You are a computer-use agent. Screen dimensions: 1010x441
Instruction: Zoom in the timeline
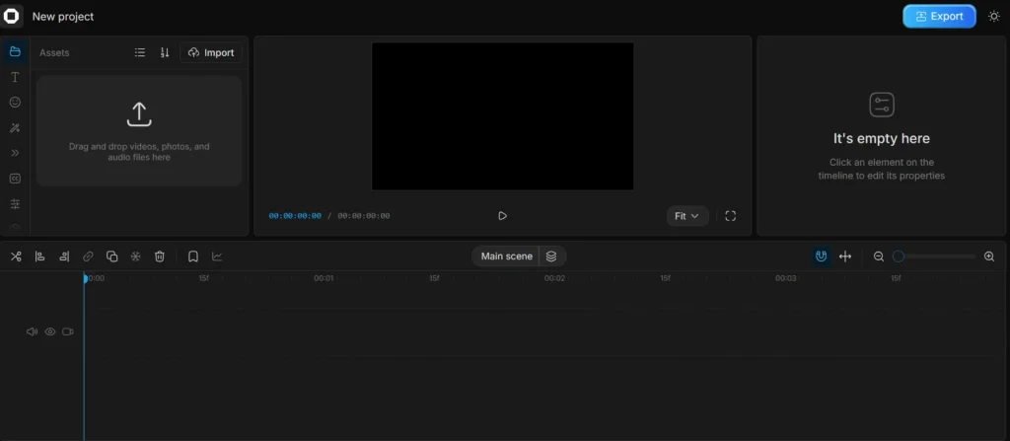coord(989,257)
